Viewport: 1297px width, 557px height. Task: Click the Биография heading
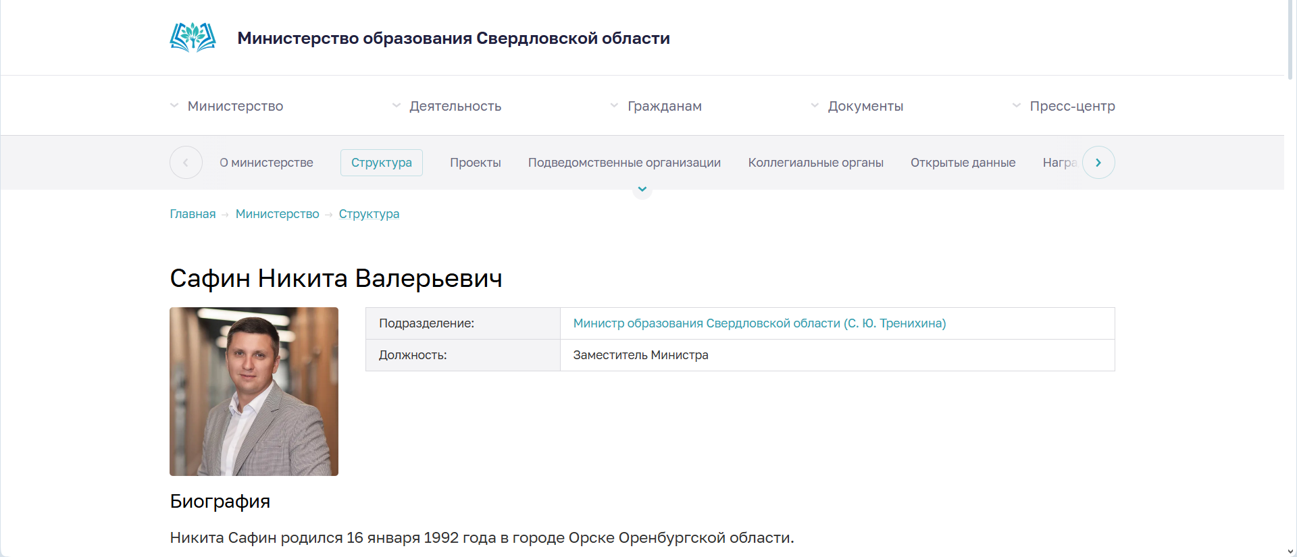click(x=220, y=501)
